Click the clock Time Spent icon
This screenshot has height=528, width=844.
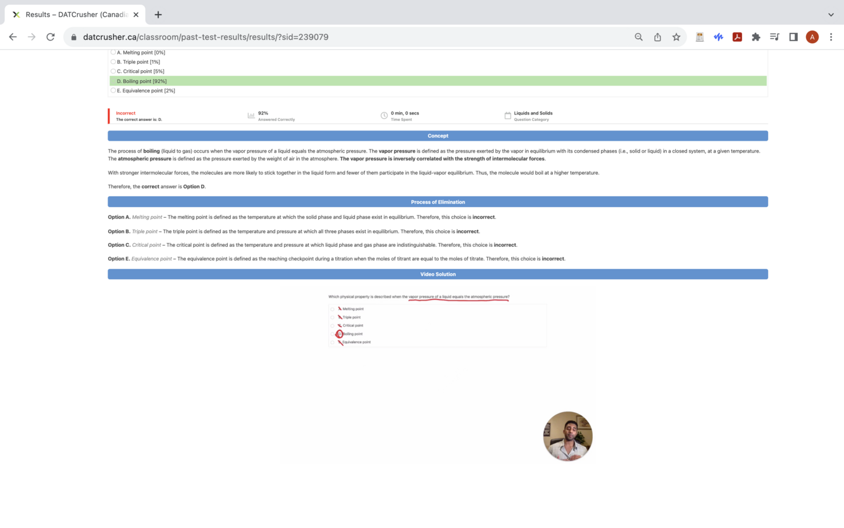tap(384, 116)
